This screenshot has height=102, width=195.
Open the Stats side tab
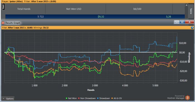point(3,7)
